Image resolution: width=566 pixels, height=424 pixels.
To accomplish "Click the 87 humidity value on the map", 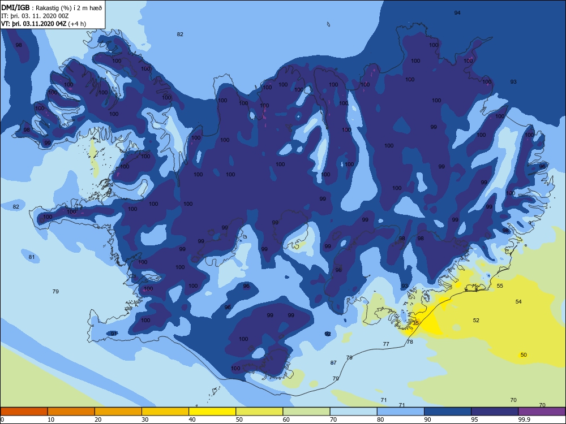I will coord(333,363).
